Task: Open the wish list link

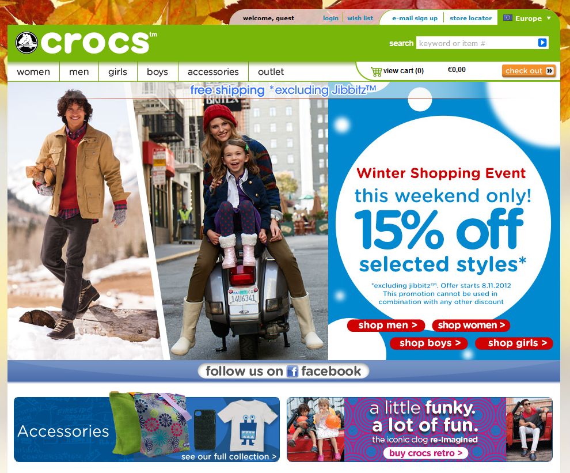Action: coord(360,18)
